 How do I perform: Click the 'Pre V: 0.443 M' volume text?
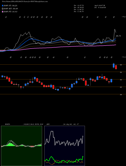point(100,8)
